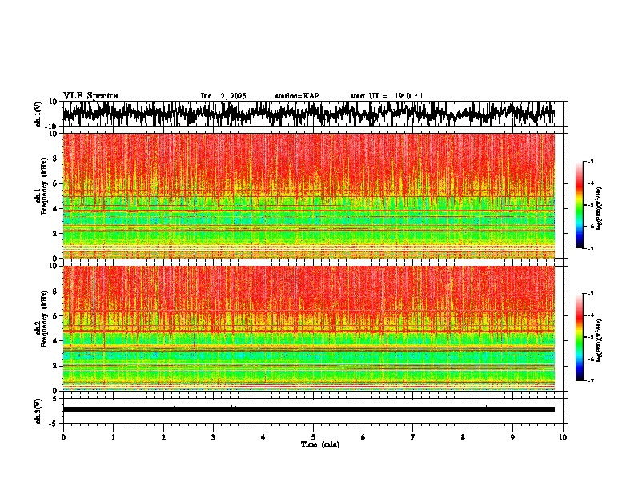The height and width of the screenshot is (490, 634).
Task: Click the "ch.1(V)" waveform axis label
Action: (x=38, y=114)
